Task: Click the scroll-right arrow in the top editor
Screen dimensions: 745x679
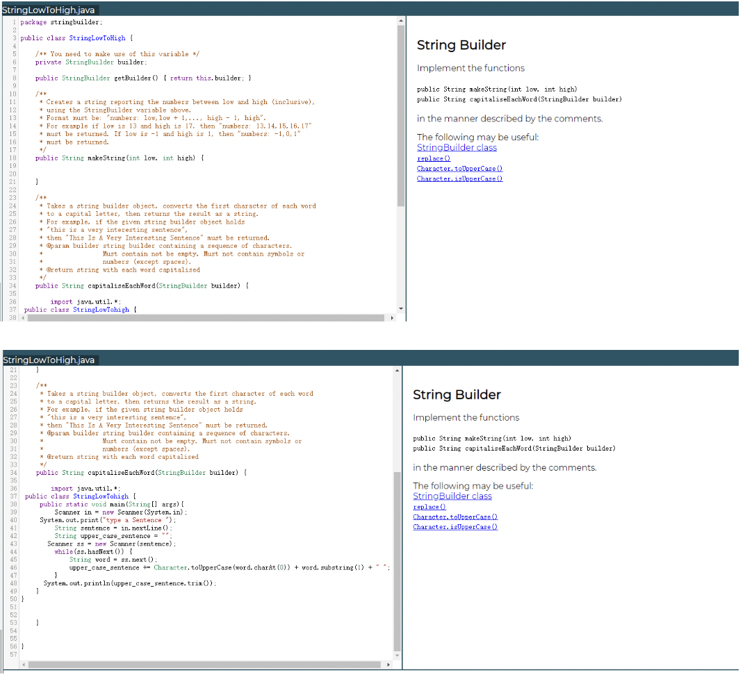Action: (391, 318)
